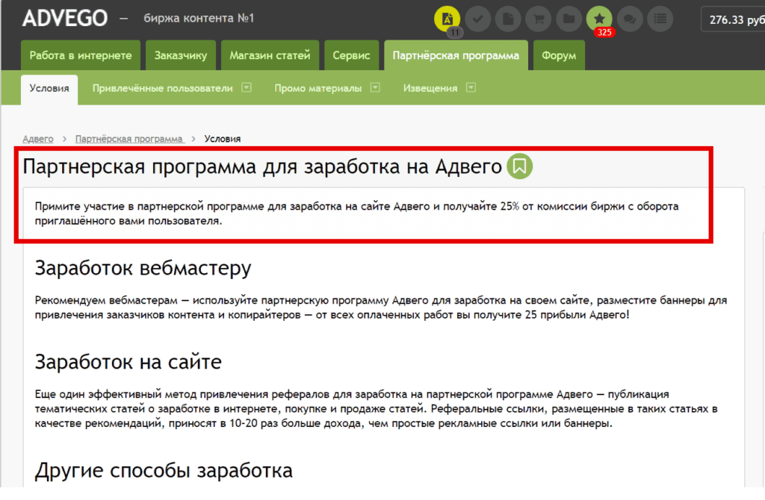Select the Сервис tab
The width and height of the screenshot is (765, 500).
tap(351, 55)
